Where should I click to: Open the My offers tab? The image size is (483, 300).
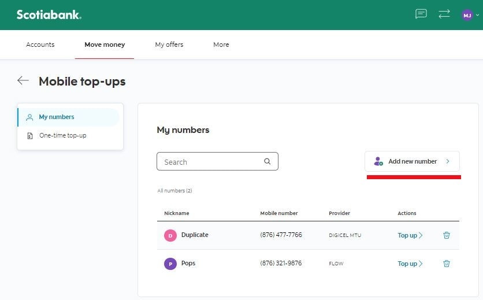(x=169, y=45)
